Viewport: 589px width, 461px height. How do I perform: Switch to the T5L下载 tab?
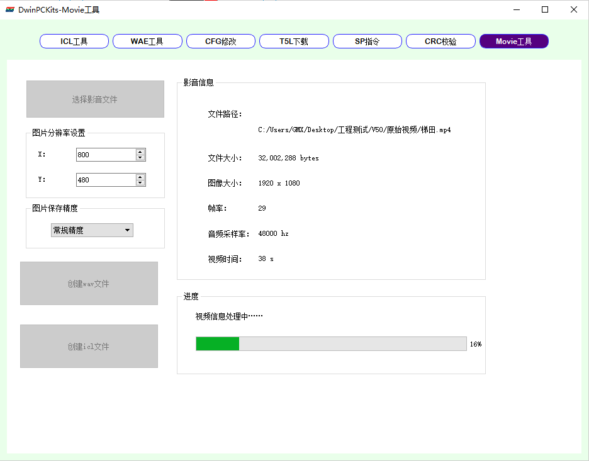tap(293, 41)
